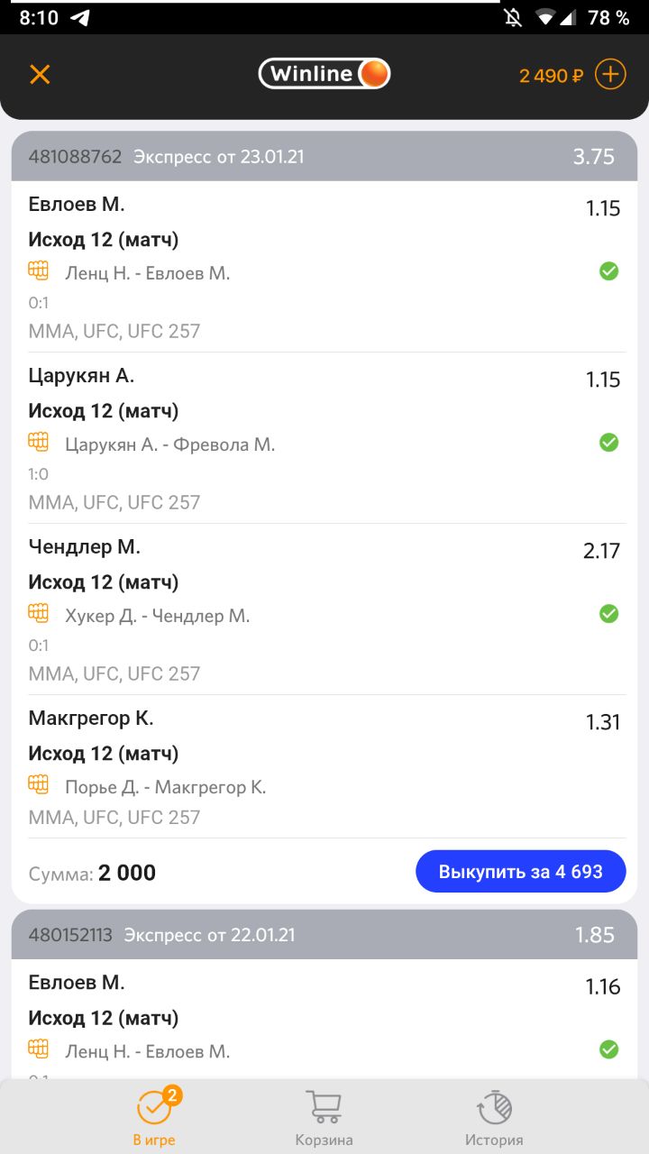
Task: Open match grid icon for Ленц Н. - Евлоев М.
Action: (x=38, y=270)
